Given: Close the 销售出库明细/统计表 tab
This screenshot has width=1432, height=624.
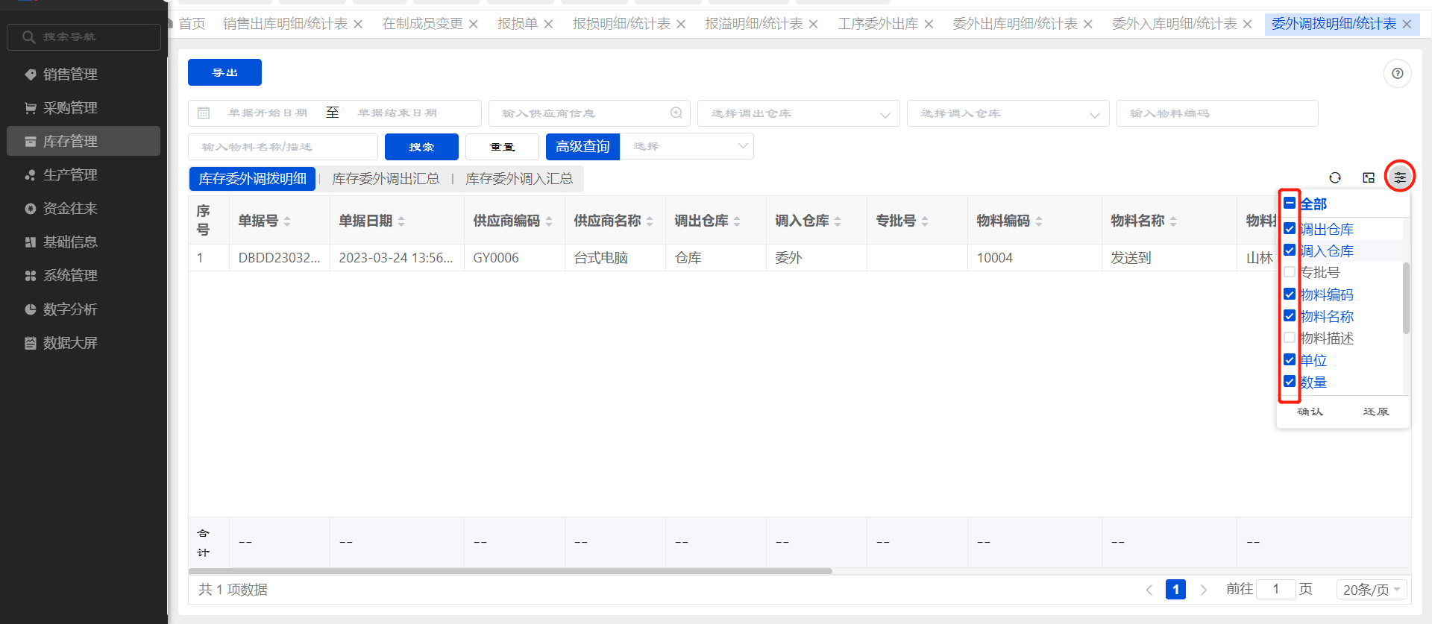Looking at the screenshot, I should click(358, 25).
